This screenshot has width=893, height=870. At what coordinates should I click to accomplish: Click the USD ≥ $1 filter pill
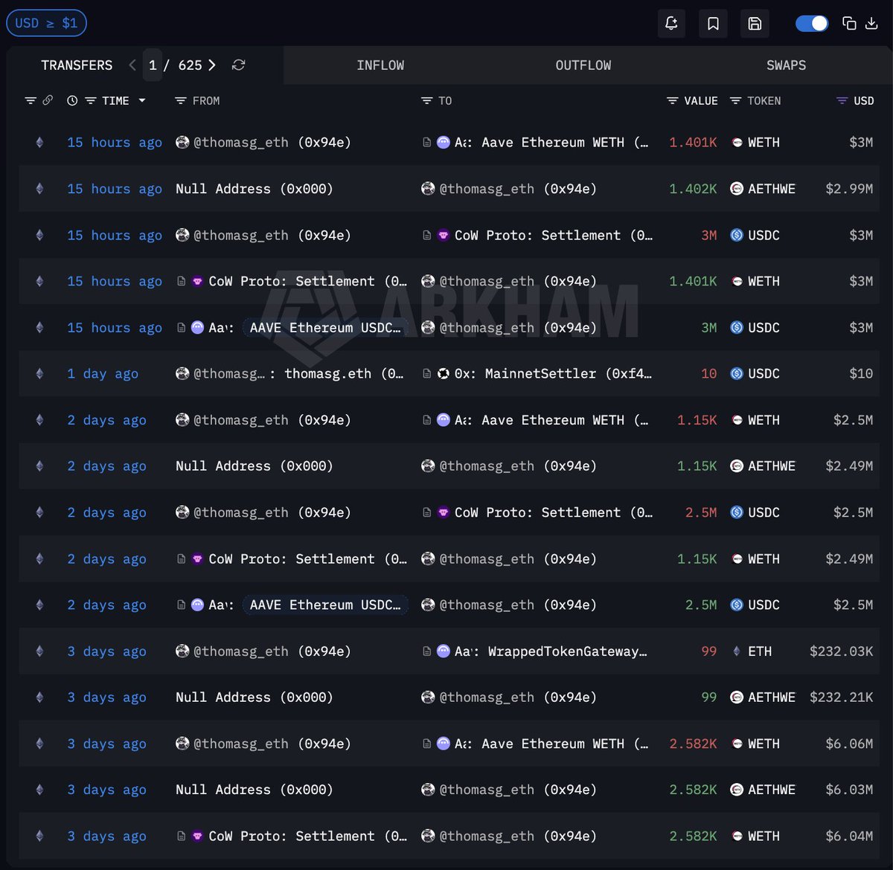(46, 23)
